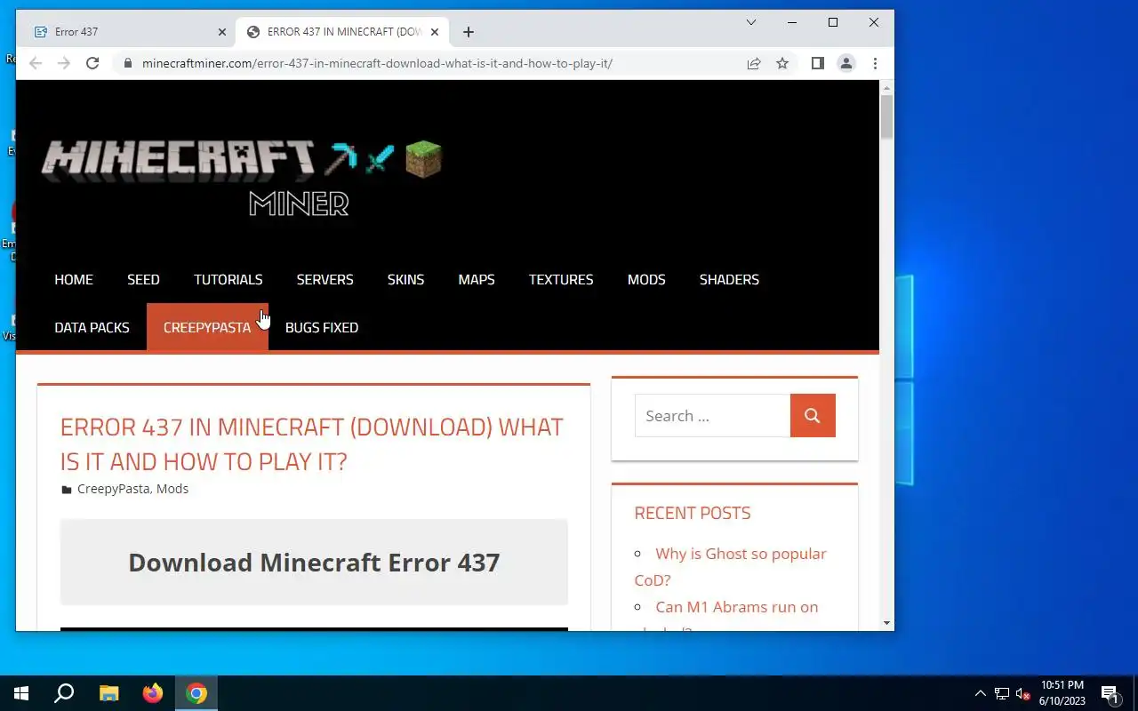Open the Mods category link under title
Image resolution: width=1138 pixels, height=711 pixels.
coord(172,489)
